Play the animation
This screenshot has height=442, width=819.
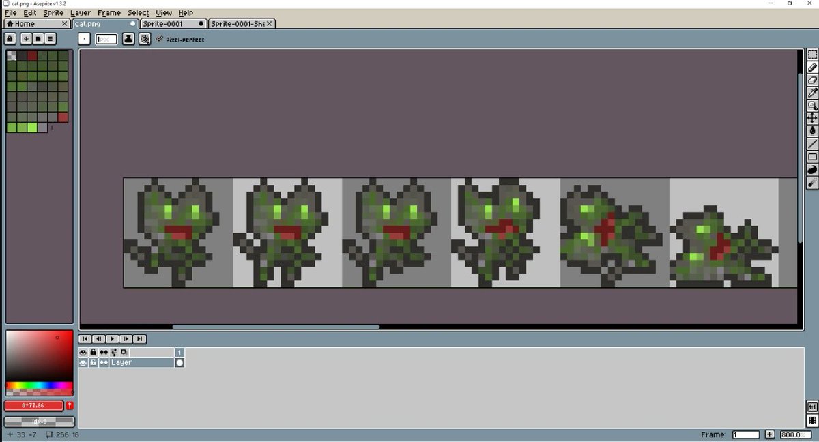tap(113, 339)
